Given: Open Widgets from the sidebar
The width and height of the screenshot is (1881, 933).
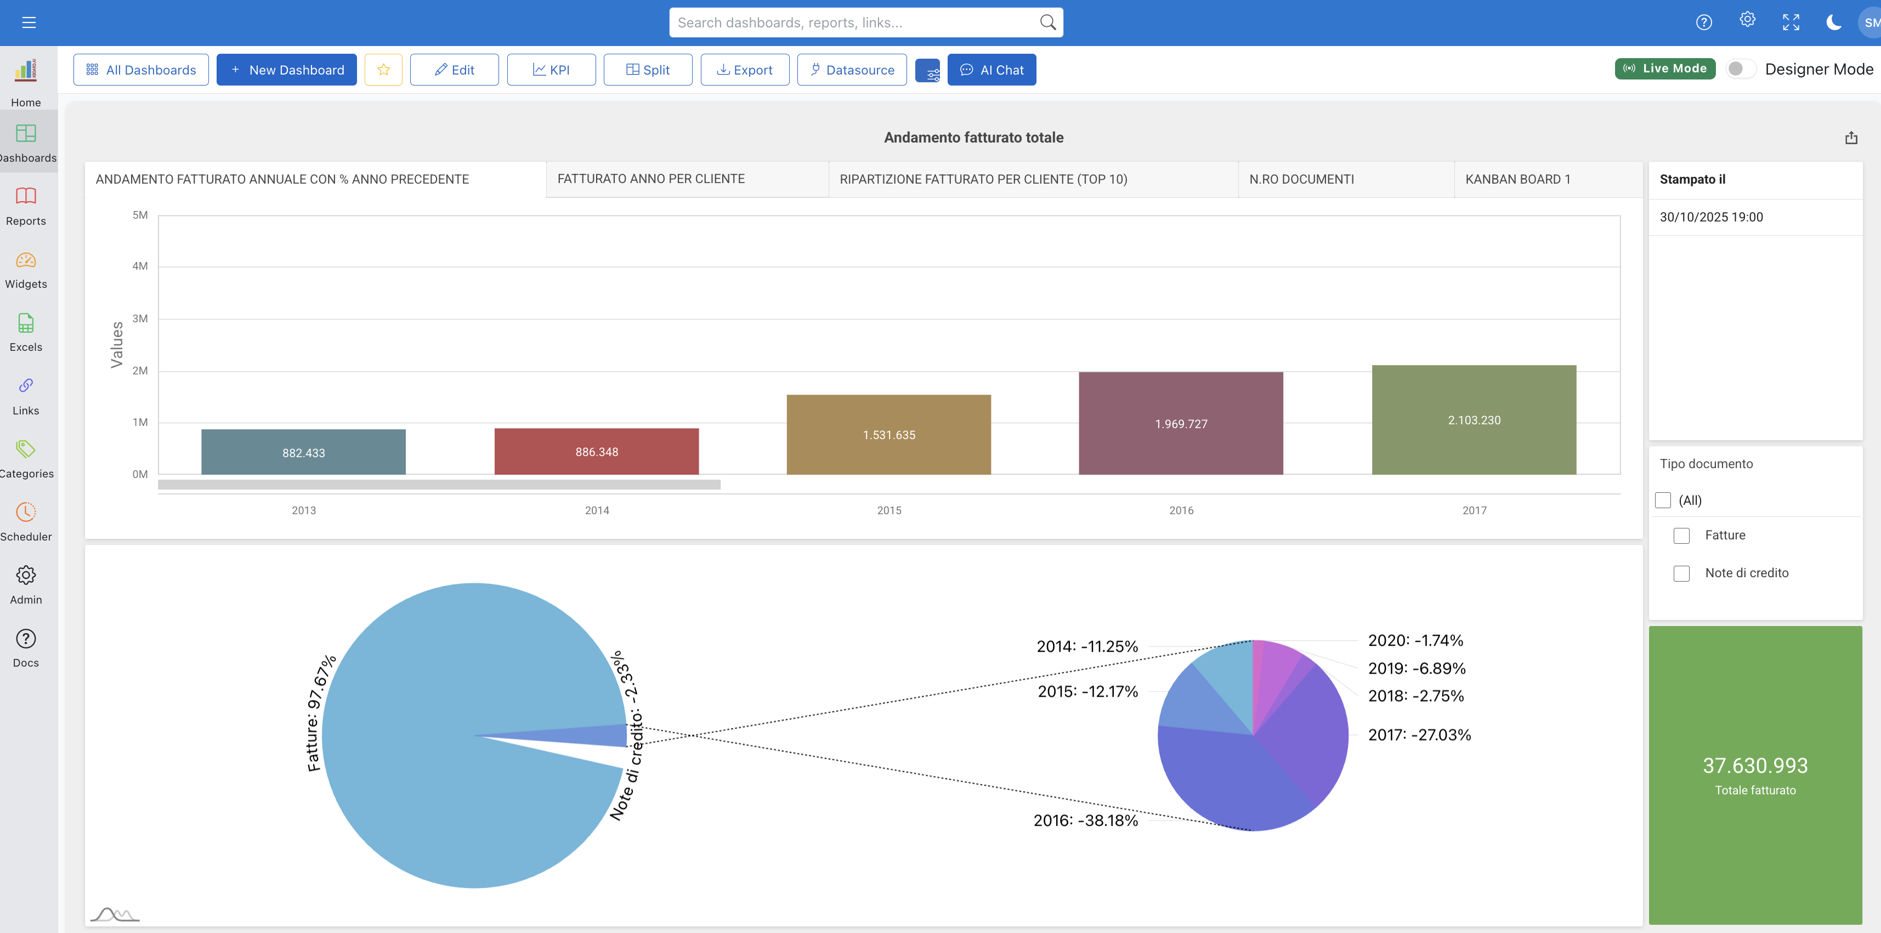Looking at the screenshot, I should [26, 269].
